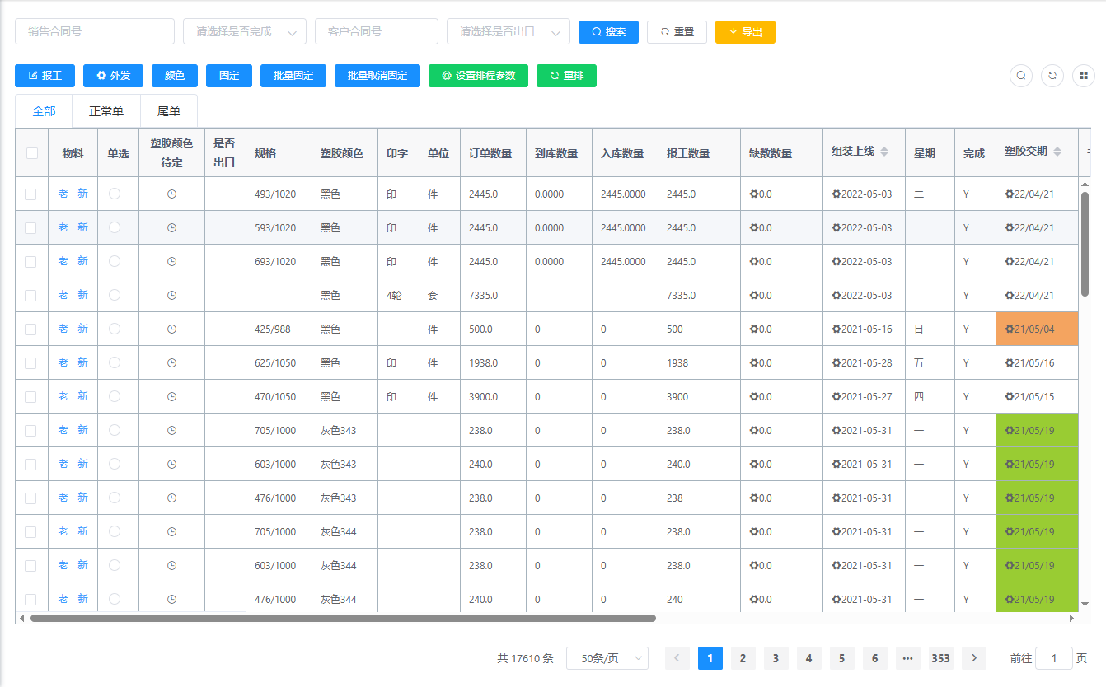Sort by the 塑胶交期 column arrows
The width and height of the screenshot is (1106, 687).
(1057, 152)
